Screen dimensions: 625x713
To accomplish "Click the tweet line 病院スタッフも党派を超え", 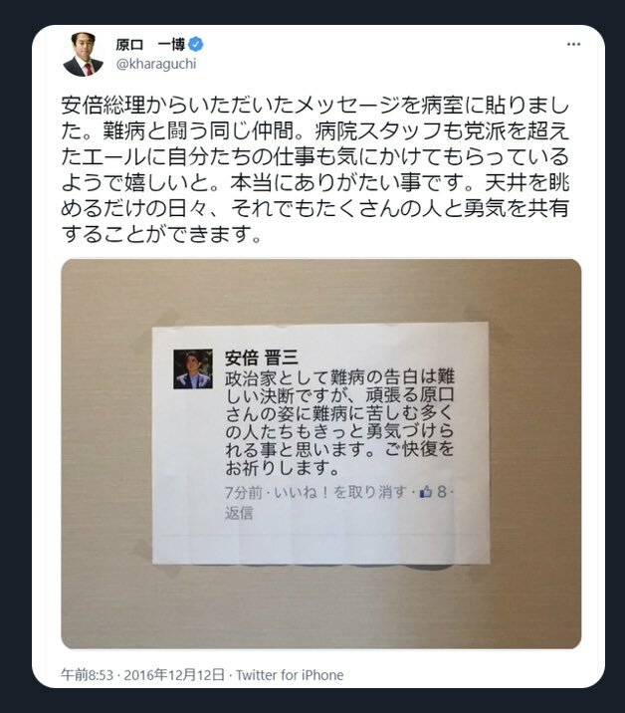I will (442, 131).
